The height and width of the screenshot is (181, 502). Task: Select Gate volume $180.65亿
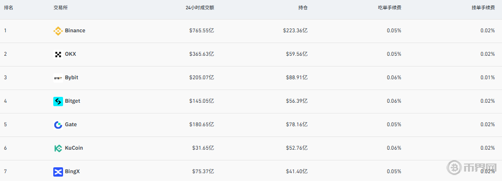point(202,125)
